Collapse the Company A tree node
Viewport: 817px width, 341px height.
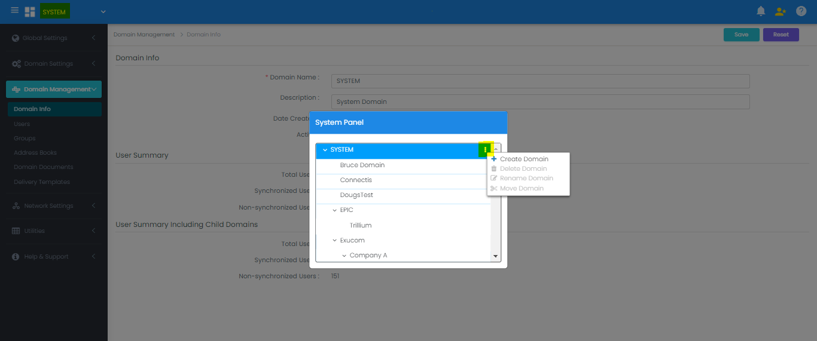345,256
